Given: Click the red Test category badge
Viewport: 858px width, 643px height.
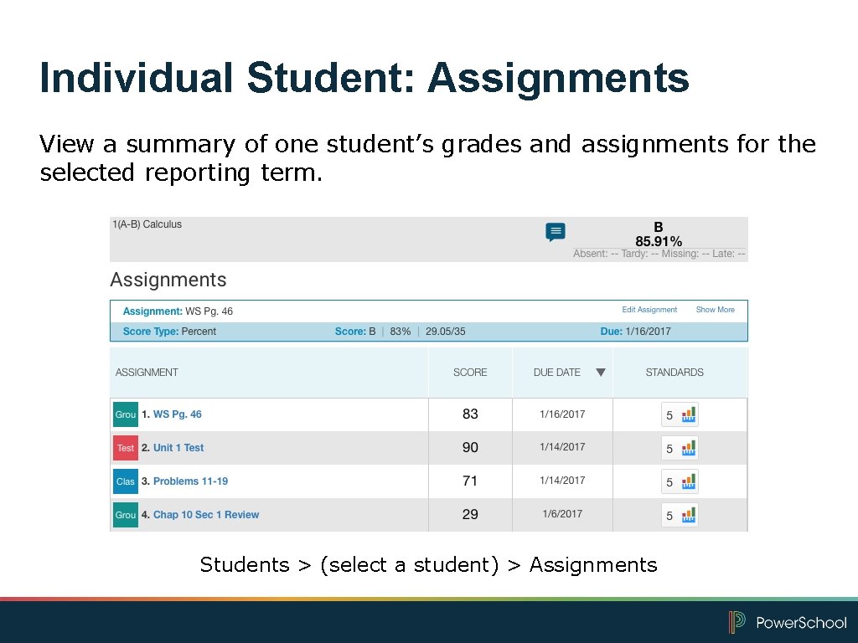Looking at the screenshot, I should click(126, 448).
